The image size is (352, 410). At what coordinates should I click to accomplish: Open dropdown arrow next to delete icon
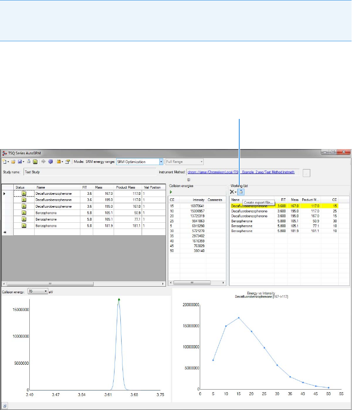click(x=236, y=192)
